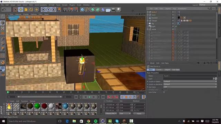Screen dimensions: 221x124
Task: Click Render to Picture Viewer icon
Action: tap(70, 10)
